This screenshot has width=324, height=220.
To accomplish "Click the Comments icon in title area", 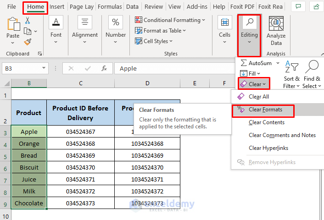I will 298,7.
